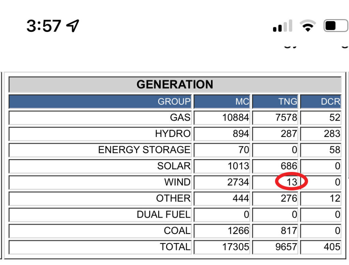The width and height of the screenshot is (349, 265).
Task: Click the COAL TNG value 817
Action: [x=288, y=231]
